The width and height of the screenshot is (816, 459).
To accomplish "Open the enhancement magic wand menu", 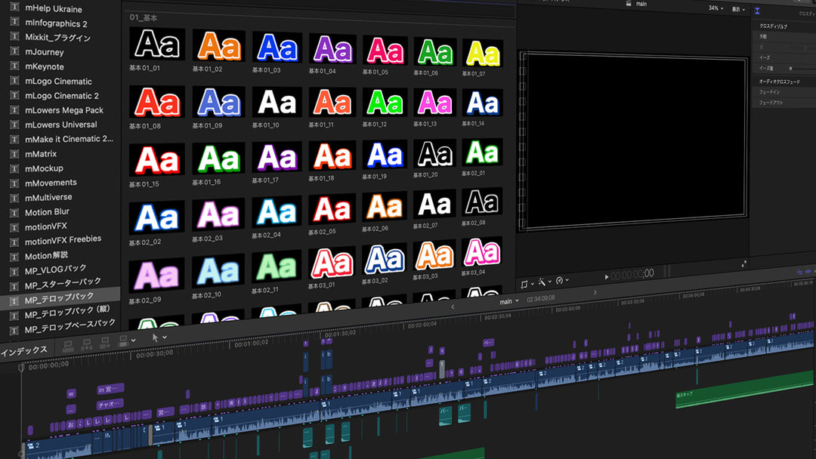I will pos(545,282).
